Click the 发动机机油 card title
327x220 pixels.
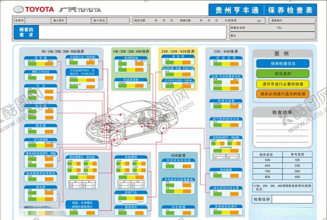tap(131, 58)
